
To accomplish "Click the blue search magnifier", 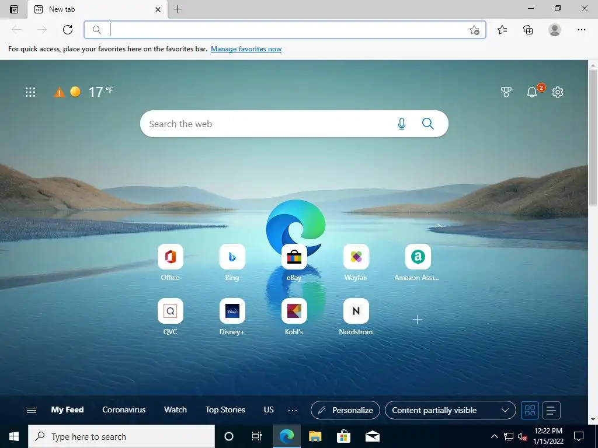I will [x=428, y=124].
